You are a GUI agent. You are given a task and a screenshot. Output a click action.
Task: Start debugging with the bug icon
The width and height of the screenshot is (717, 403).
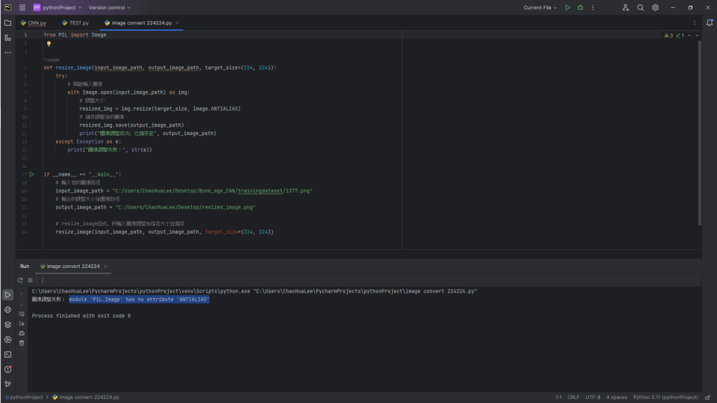coord(580,8)
